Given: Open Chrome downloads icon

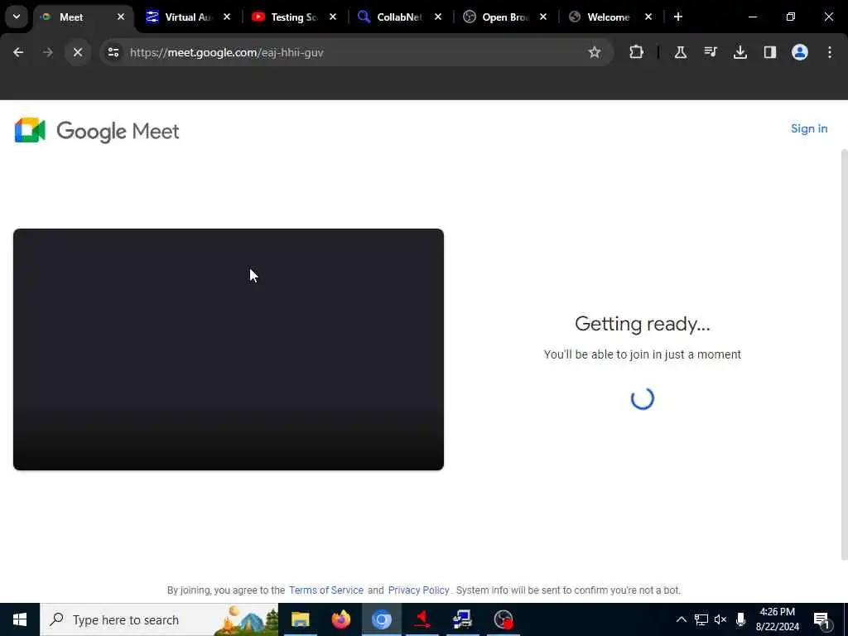Looking at the screenshot, I should pyautogui.click(x=740, y=52).
